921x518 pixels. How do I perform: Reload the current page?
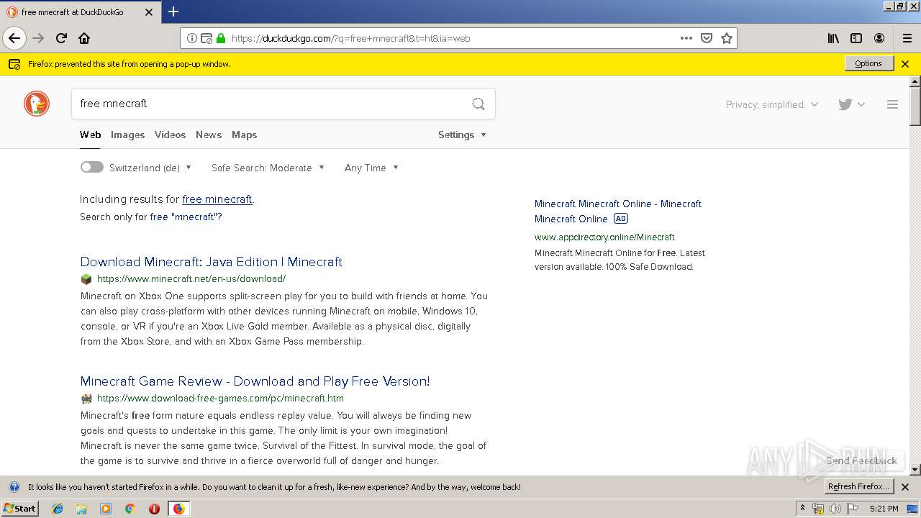(x=61, y=38)
